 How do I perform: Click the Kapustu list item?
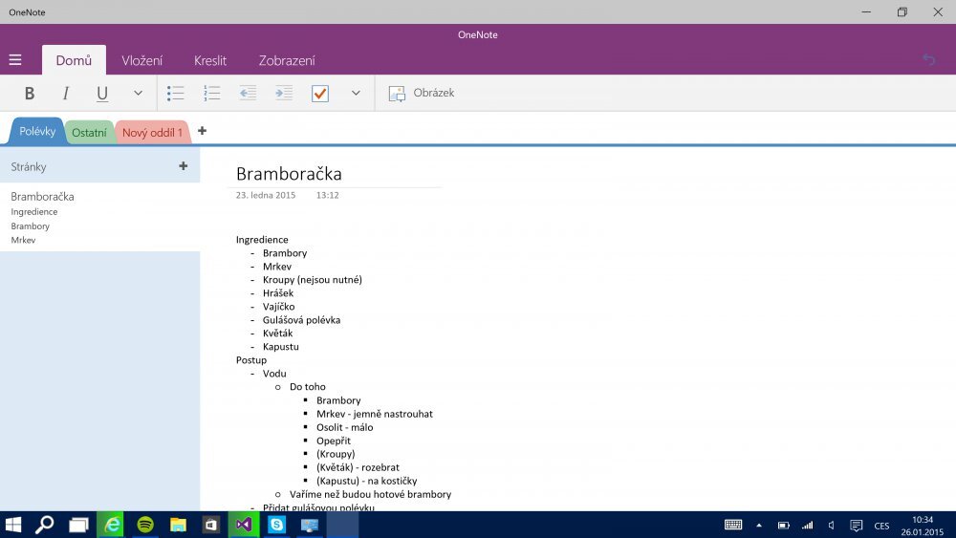(280, 347)
